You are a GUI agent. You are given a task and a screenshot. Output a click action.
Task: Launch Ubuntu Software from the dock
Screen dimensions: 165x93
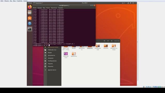click(x=30, y=18)
